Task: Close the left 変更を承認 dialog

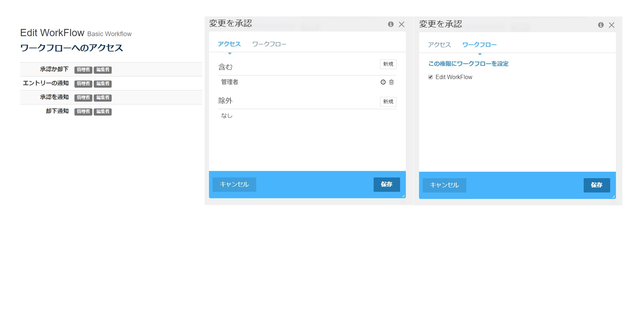Action: coord(402,24)
